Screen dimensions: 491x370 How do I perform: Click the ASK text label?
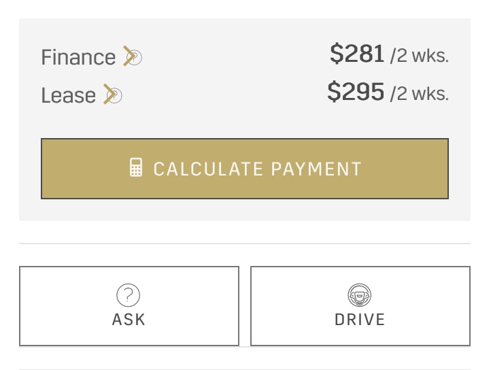point(129,320)
